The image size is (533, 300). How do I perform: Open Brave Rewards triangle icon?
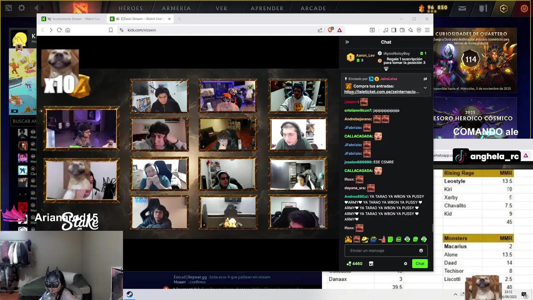click(339, 30)
